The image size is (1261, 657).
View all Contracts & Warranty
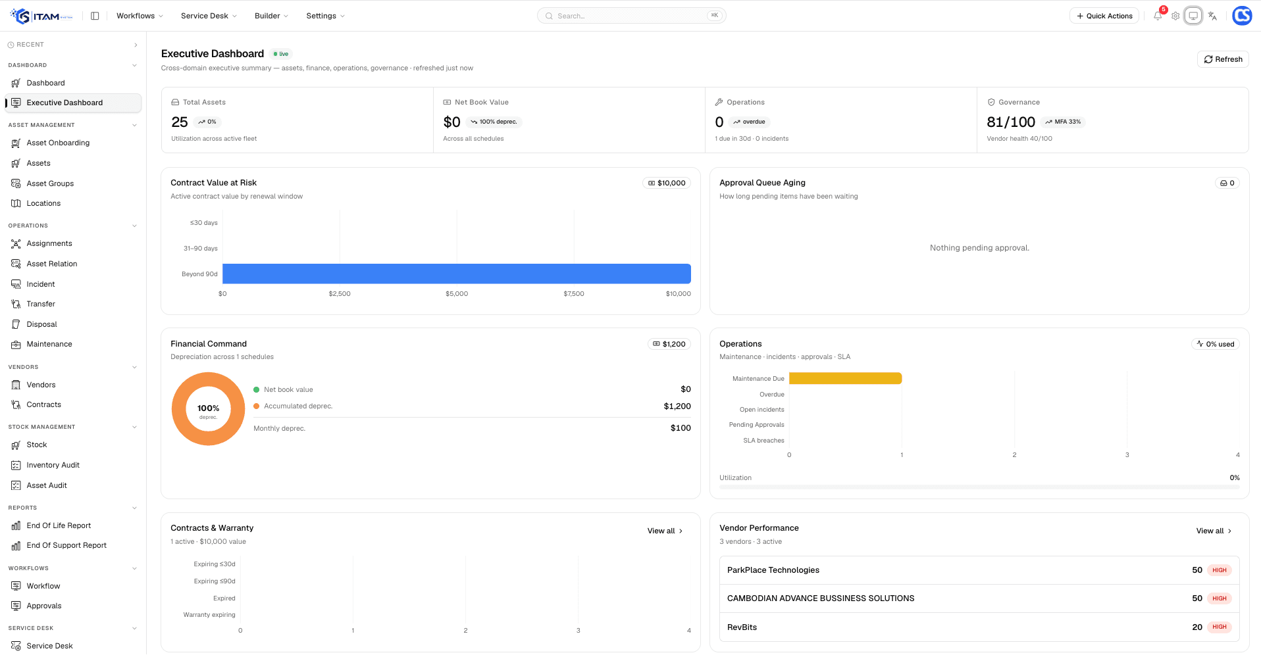tap(665, 531)
